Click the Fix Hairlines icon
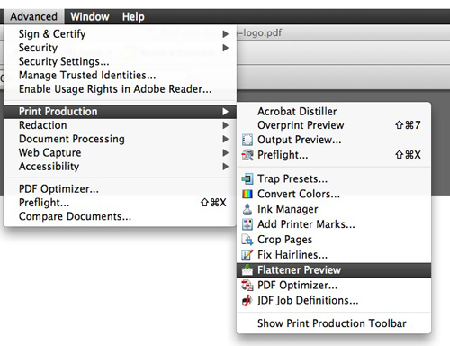450x346 pixels. click(247, 255)
